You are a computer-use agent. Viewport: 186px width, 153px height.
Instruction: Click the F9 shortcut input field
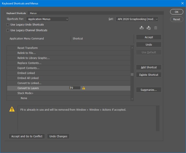pos(75,88)
